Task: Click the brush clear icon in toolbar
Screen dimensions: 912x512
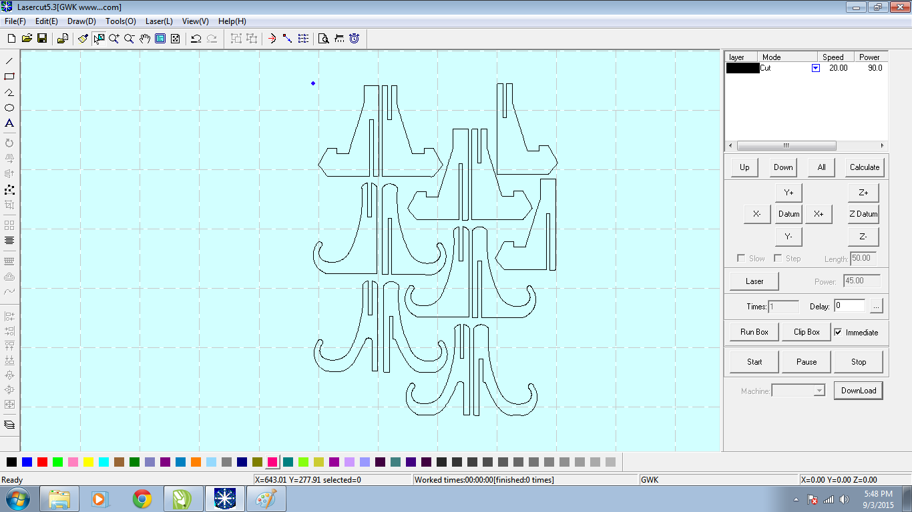Action: pyautogui.click(x=83, y=39)
